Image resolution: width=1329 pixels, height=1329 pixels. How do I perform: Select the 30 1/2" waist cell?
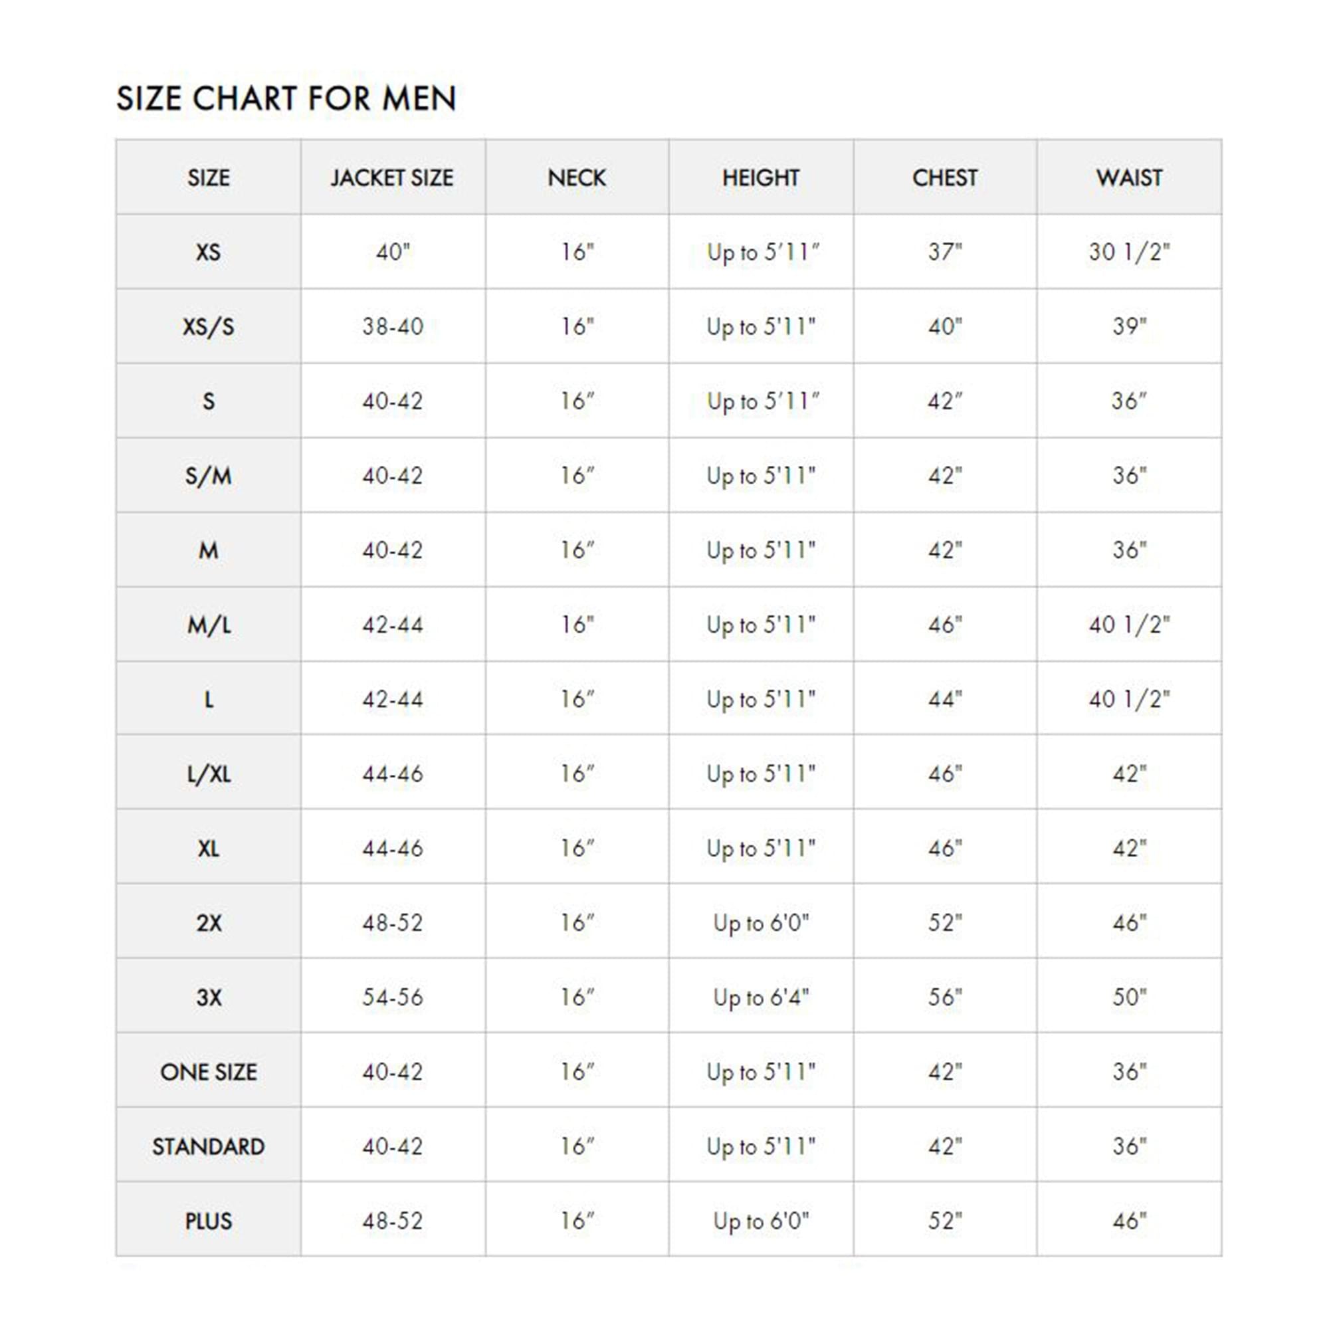(x=1130, y=253)
